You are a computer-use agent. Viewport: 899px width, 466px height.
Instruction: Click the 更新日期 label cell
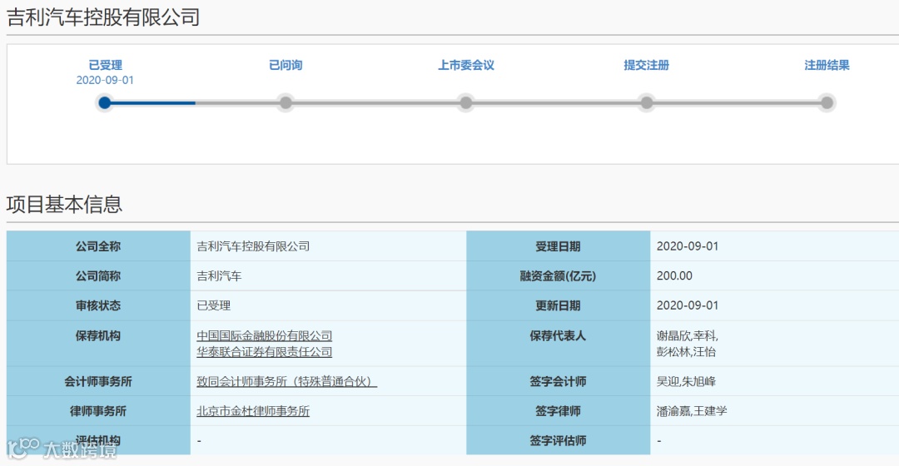click(x=558, y=306)
